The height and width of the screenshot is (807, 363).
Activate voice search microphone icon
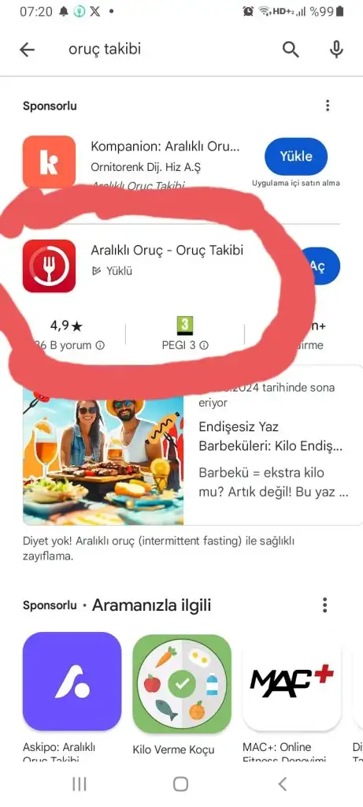(x=336, y=50)
